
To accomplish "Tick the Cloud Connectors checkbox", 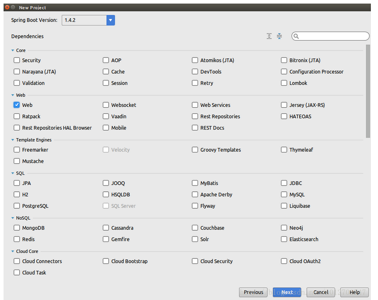I will pyautogui.click(x=17, y=261).
